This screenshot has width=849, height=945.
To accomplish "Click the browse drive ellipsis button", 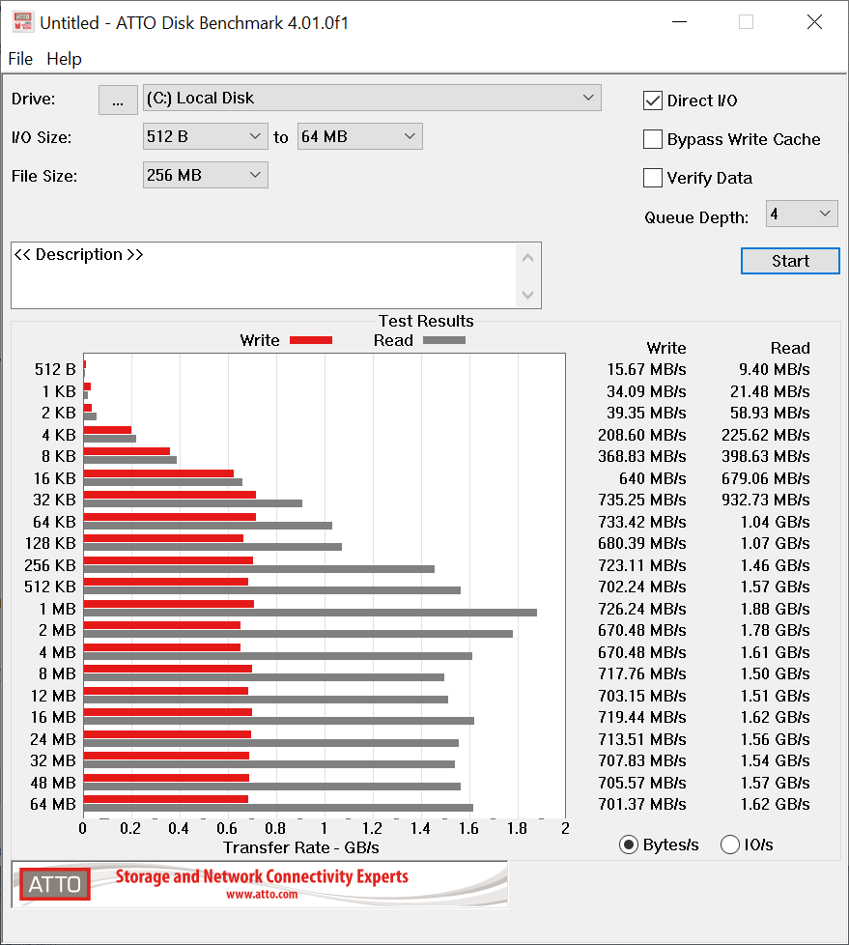I will point(118,100).
